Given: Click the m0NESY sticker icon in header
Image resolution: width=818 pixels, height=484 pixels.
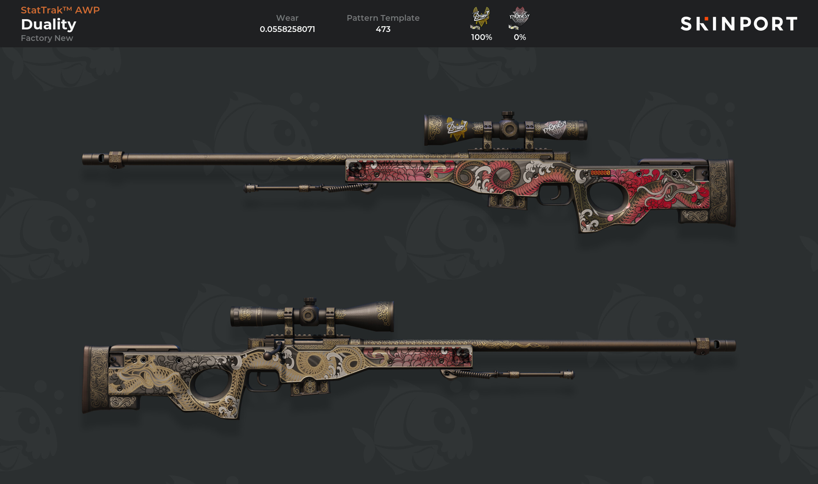Looking at the screenshot, I should point(520,16).
